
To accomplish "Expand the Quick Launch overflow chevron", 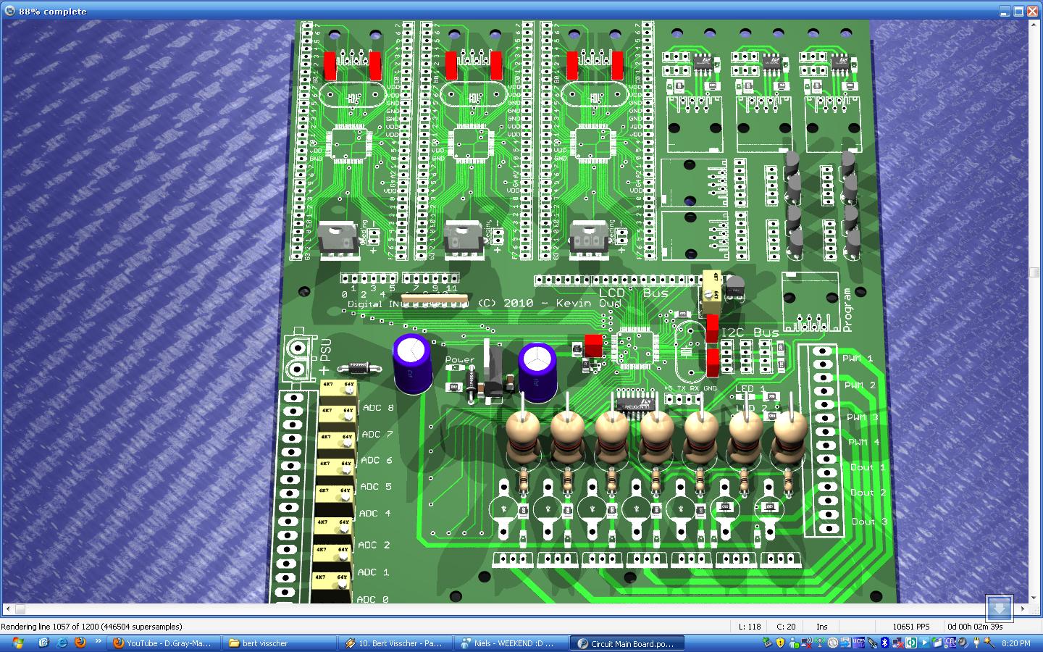I will 98,643.
